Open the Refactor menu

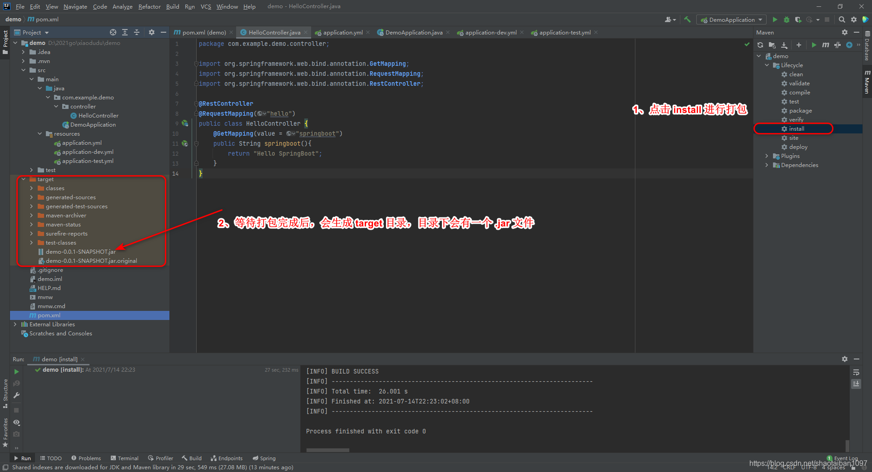(149, 6)
